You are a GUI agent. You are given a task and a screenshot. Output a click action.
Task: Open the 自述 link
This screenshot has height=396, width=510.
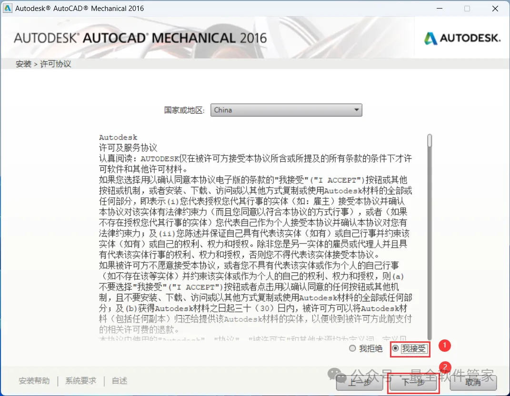[120, 381]
